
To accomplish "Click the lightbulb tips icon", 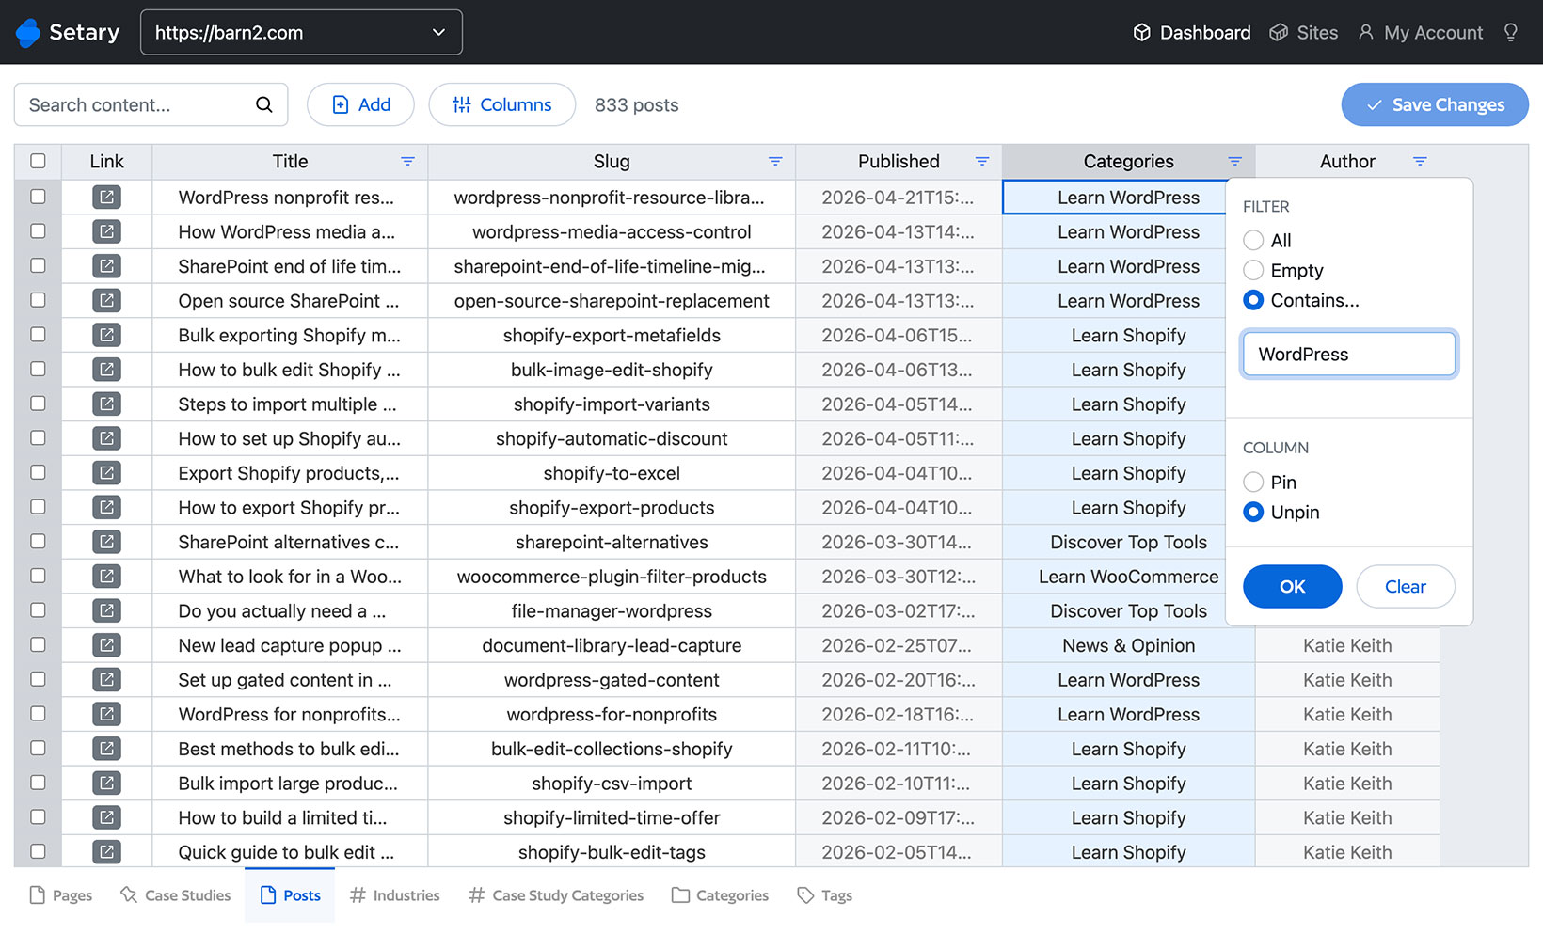I will pyautogui.click(x=1511, y=33).
